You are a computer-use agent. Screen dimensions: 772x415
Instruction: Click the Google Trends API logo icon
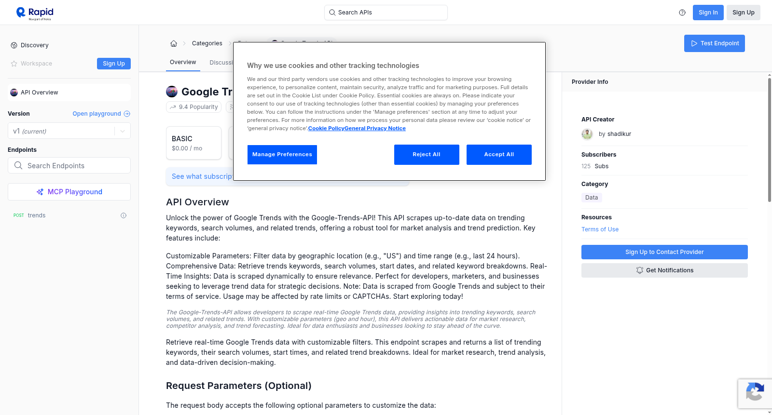(x=172, y=92)
